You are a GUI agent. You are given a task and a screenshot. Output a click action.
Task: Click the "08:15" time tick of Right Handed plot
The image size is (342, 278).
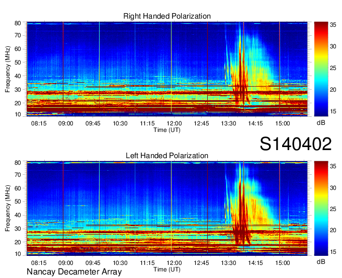pyautogui.click(x=39, y=123)
